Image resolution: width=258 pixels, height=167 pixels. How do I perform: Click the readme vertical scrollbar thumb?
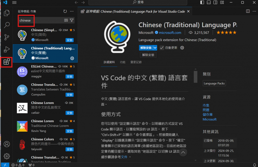(195, 77)
